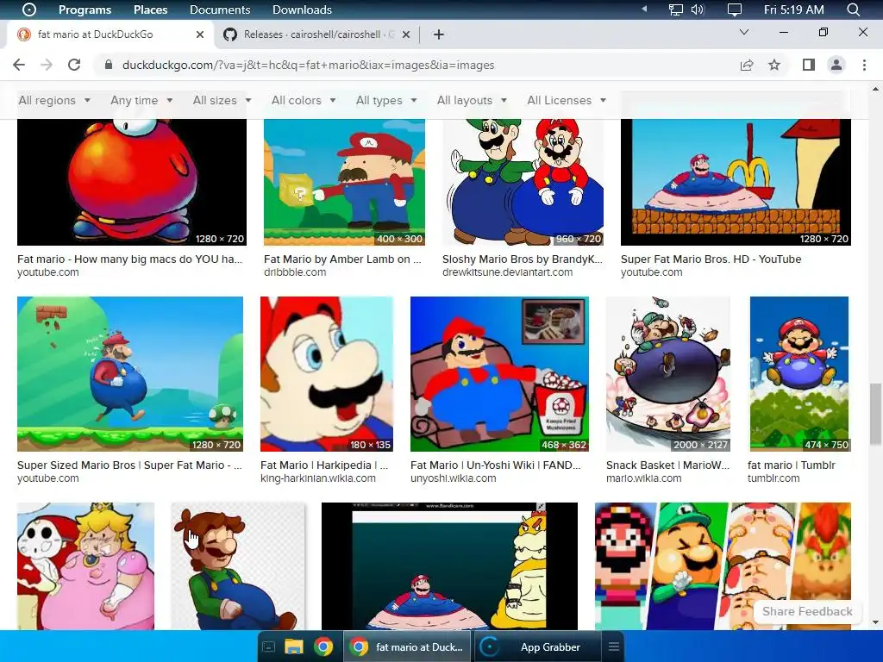Click the Fri 5:19 AM clock
Screen dimensions: 883x662
click(x=794, y=9)
